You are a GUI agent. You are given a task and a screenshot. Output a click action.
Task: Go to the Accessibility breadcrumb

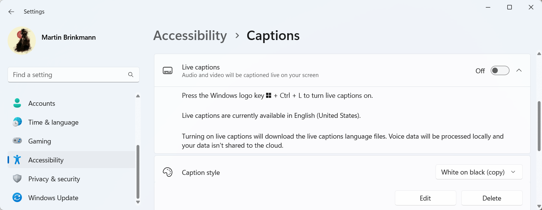pos(190,36)
